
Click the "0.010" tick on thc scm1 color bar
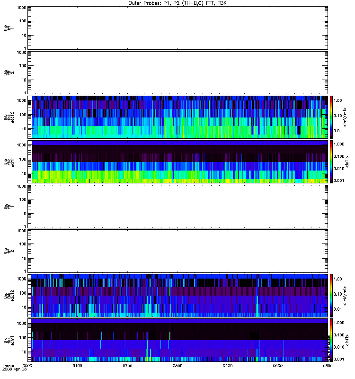(339, 347)
